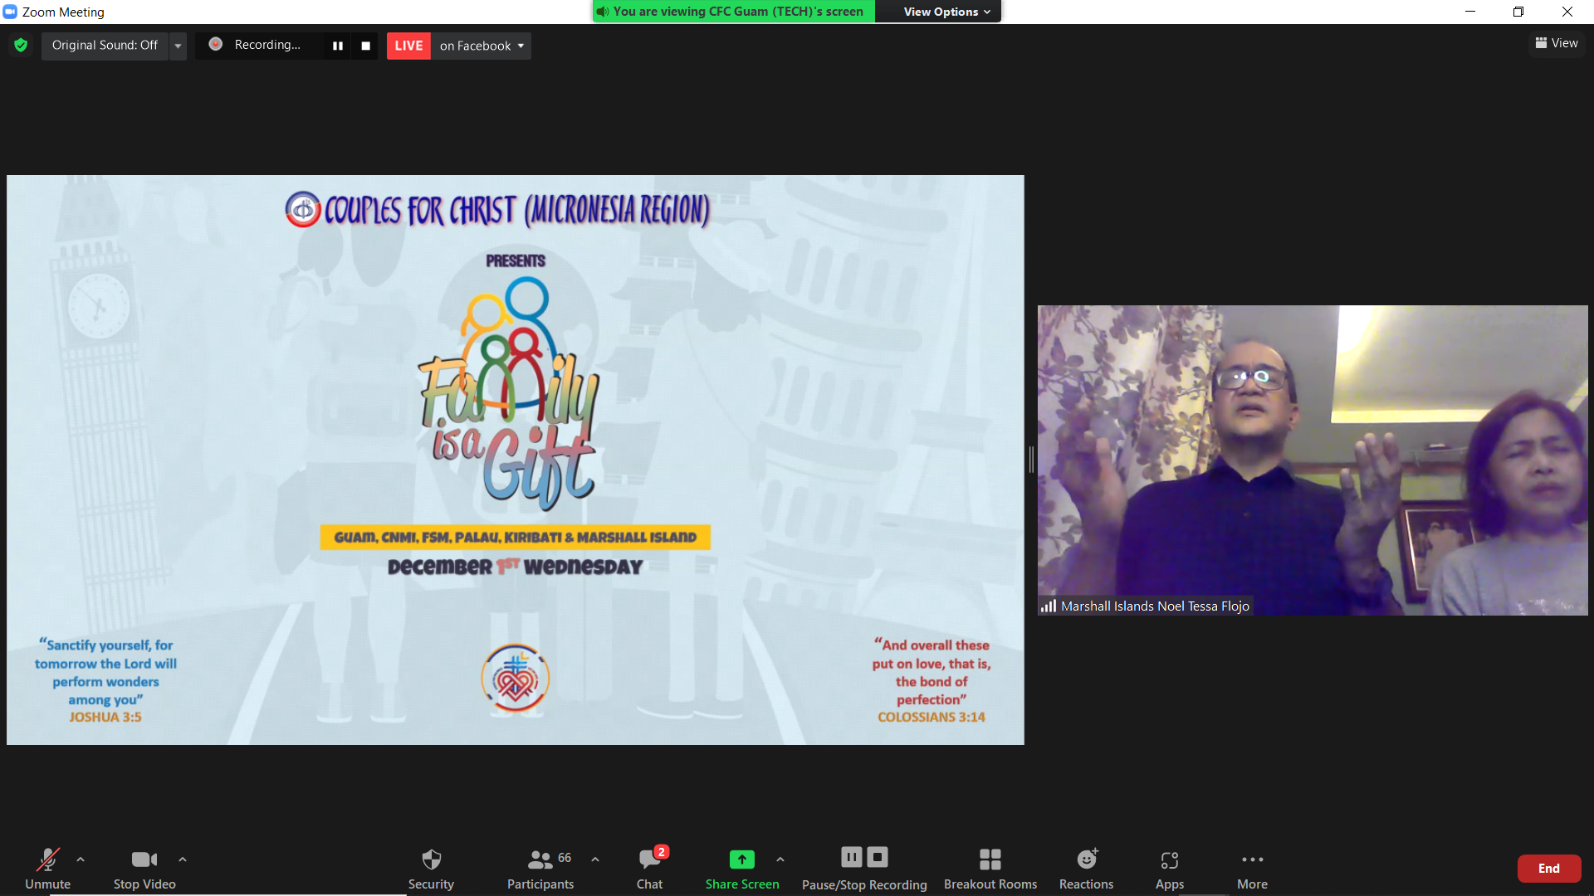The height and width of the screenshot is (896, 1594).
Task: Select Marshall Islands Noel Tessa Flojo video
Action: [x=1313, y=460]
